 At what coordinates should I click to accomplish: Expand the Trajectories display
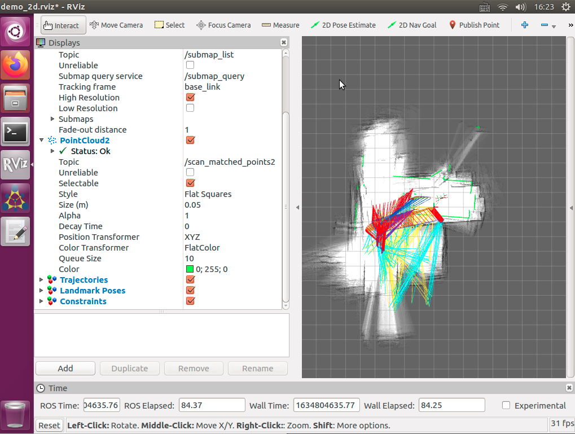(x=41, y=279)
